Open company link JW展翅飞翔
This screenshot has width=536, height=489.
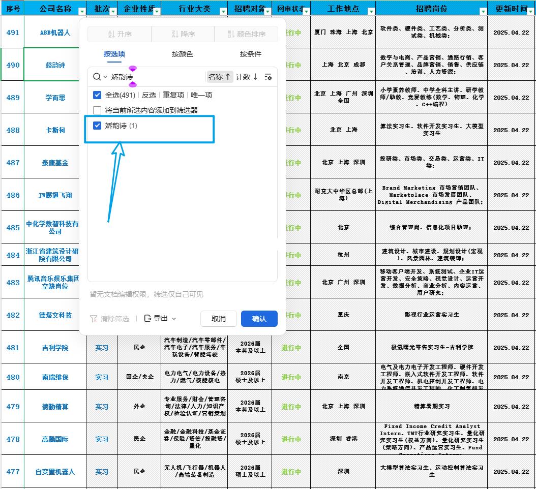pos(55,195)
